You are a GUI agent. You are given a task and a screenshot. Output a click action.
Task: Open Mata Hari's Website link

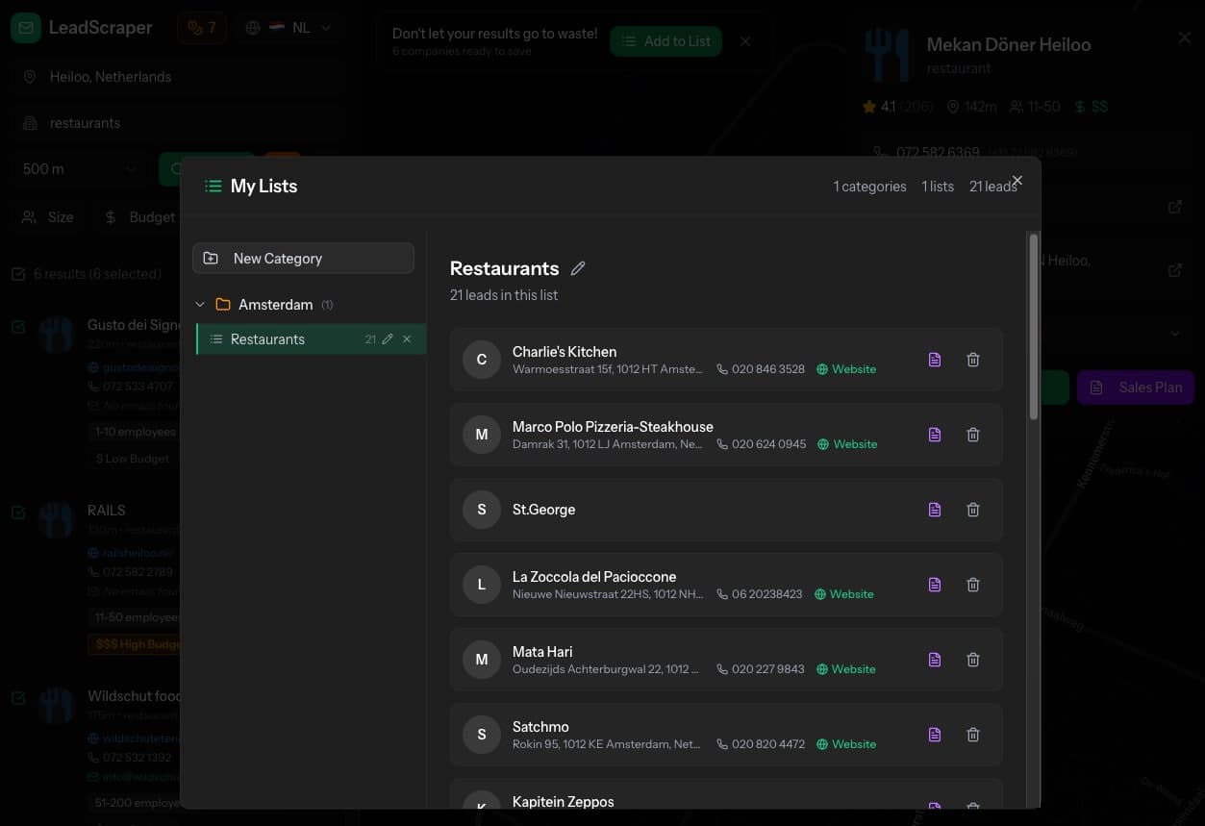click(852, 668)
